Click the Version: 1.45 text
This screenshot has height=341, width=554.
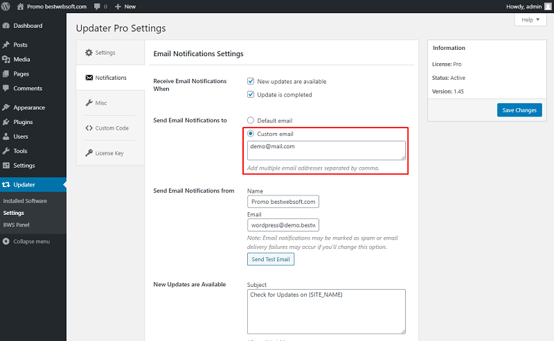pyautogui.click(x=447, y=91)
